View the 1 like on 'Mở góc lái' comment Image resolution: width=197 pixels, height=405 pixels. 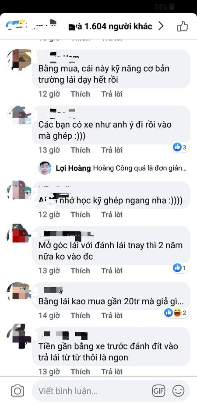(180, 268)
